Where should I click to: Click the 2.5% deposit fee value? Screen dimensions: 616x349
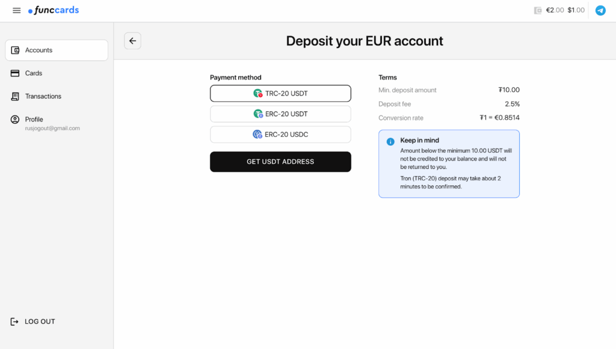point(513,104)
